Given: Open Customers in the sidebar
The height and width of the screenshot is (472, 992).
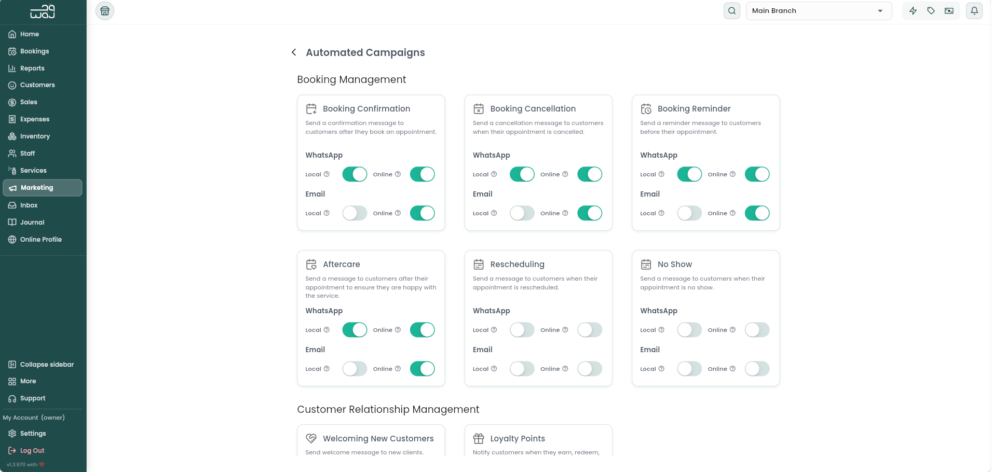Looking at the screenshot, I should pyautogui.click(x=43, y=85).
